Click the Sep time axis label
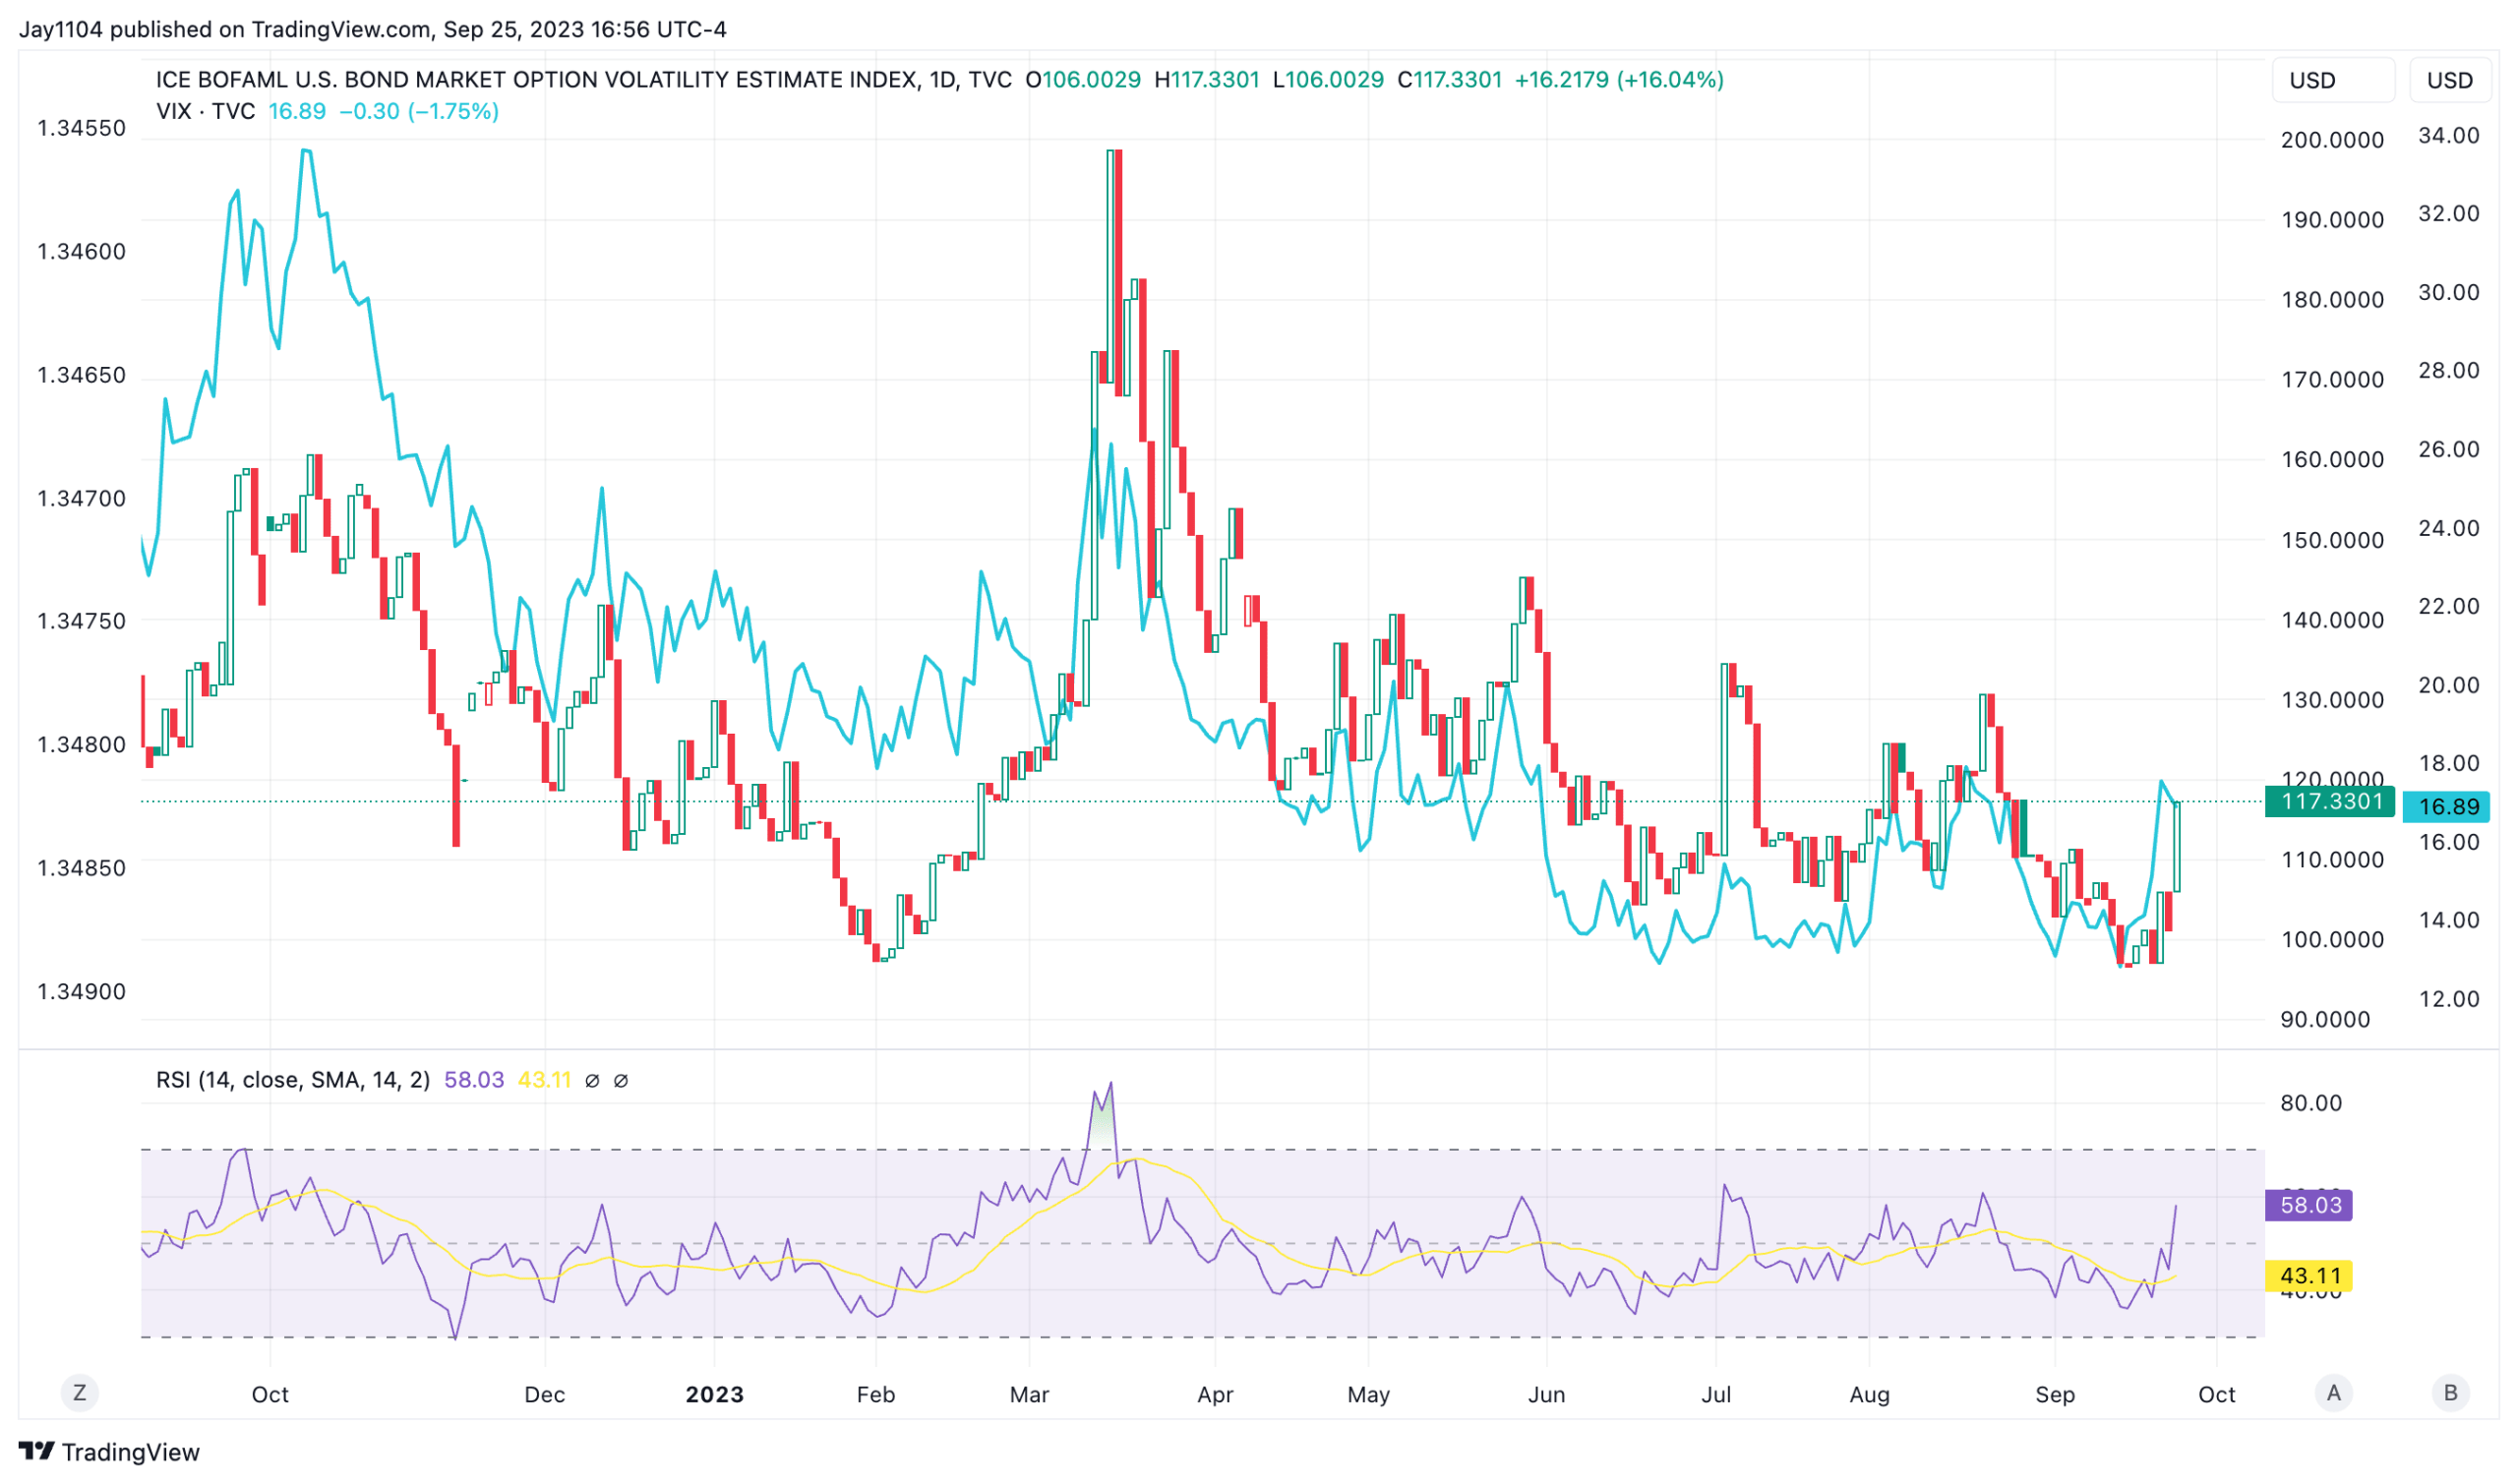The image size is (2518, 1484). tap(2055, 1394)
